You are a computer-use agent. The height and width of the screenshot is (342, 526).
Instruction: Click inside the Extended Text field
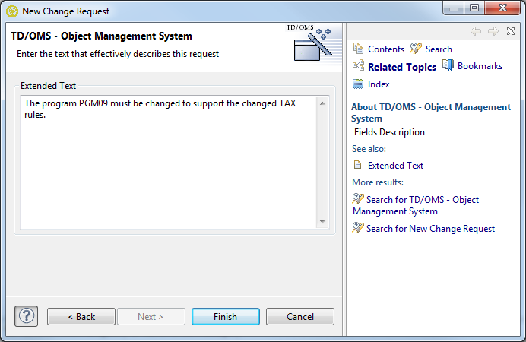pyautogui.click(x=167, y=167)
